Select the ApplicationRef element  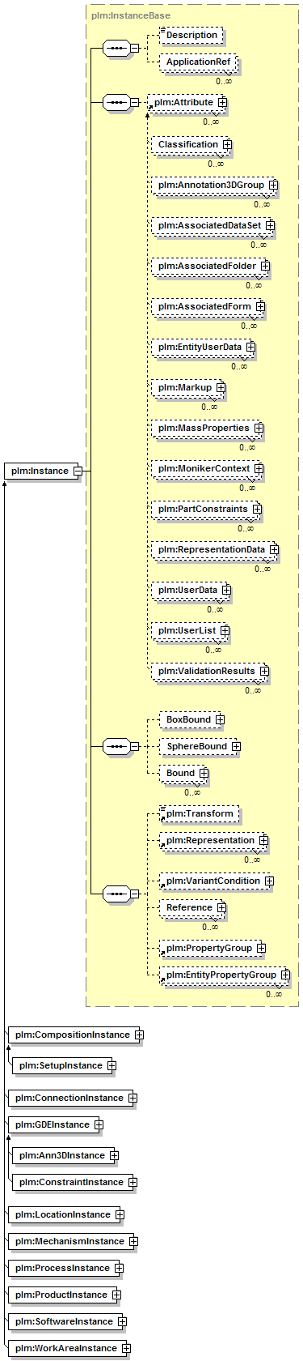(x=197, y=62)
